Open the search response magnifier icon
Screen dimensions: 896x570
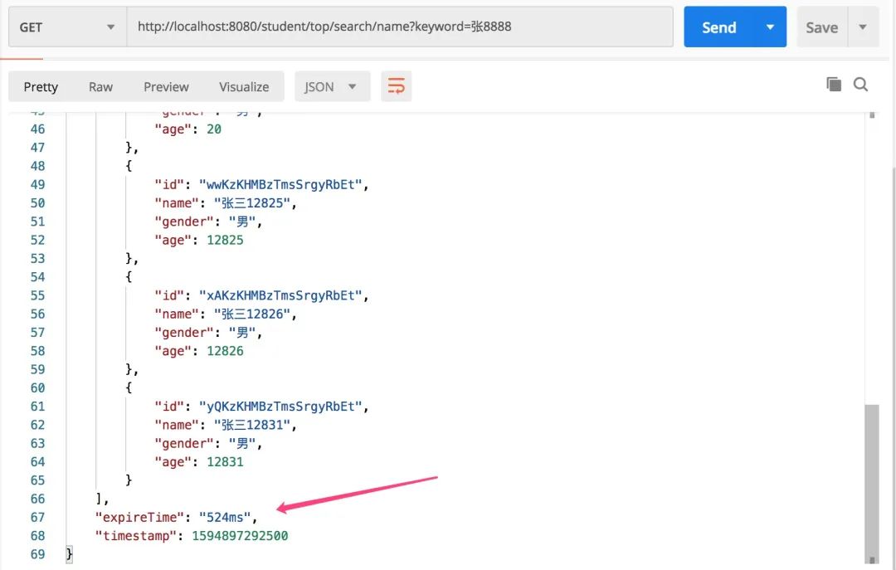(x=860, y=84)
